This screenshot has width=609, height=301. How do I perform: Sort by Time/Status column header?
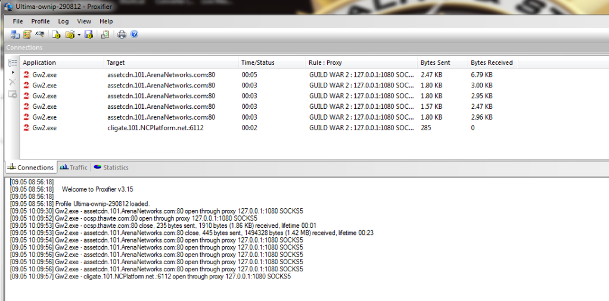click(x=272, y=62)
